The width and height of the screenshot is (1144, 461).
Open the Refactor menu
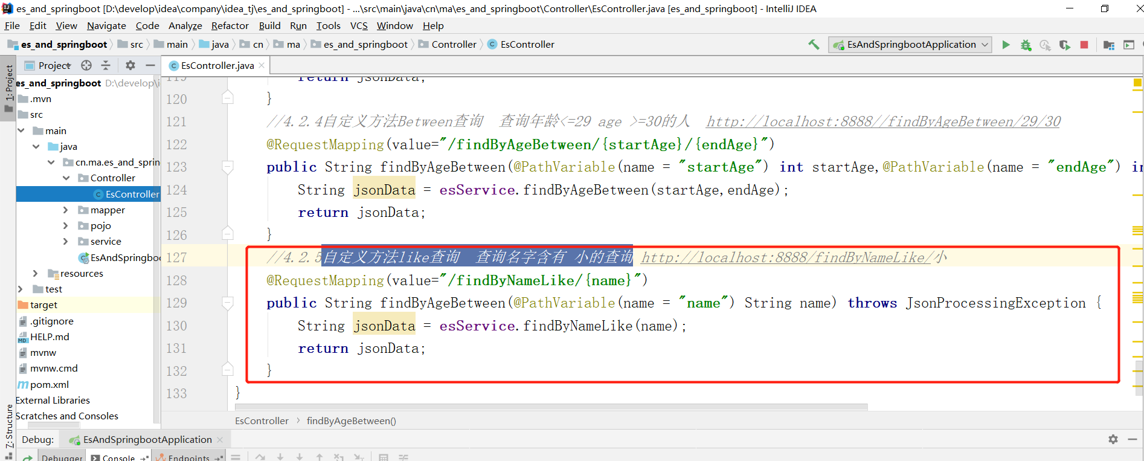click(230, 25)
